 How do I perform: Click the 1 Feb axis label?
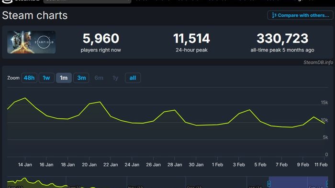[217, 165]
